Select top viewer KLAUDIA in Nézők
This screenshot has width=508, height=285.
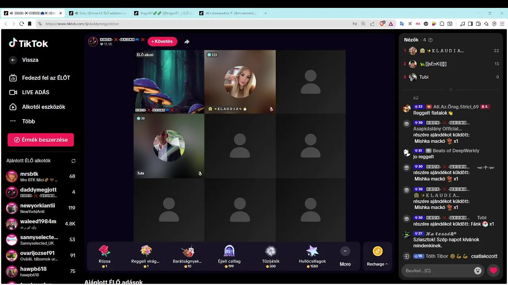tap(451, 51)
